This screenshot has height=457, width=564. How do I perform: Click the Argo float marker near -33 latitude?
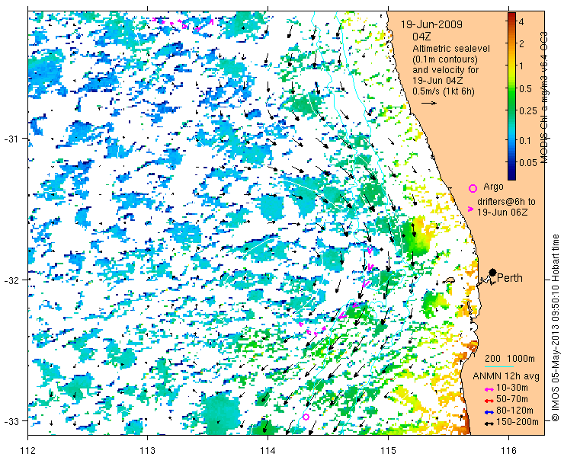click(306, 417)
